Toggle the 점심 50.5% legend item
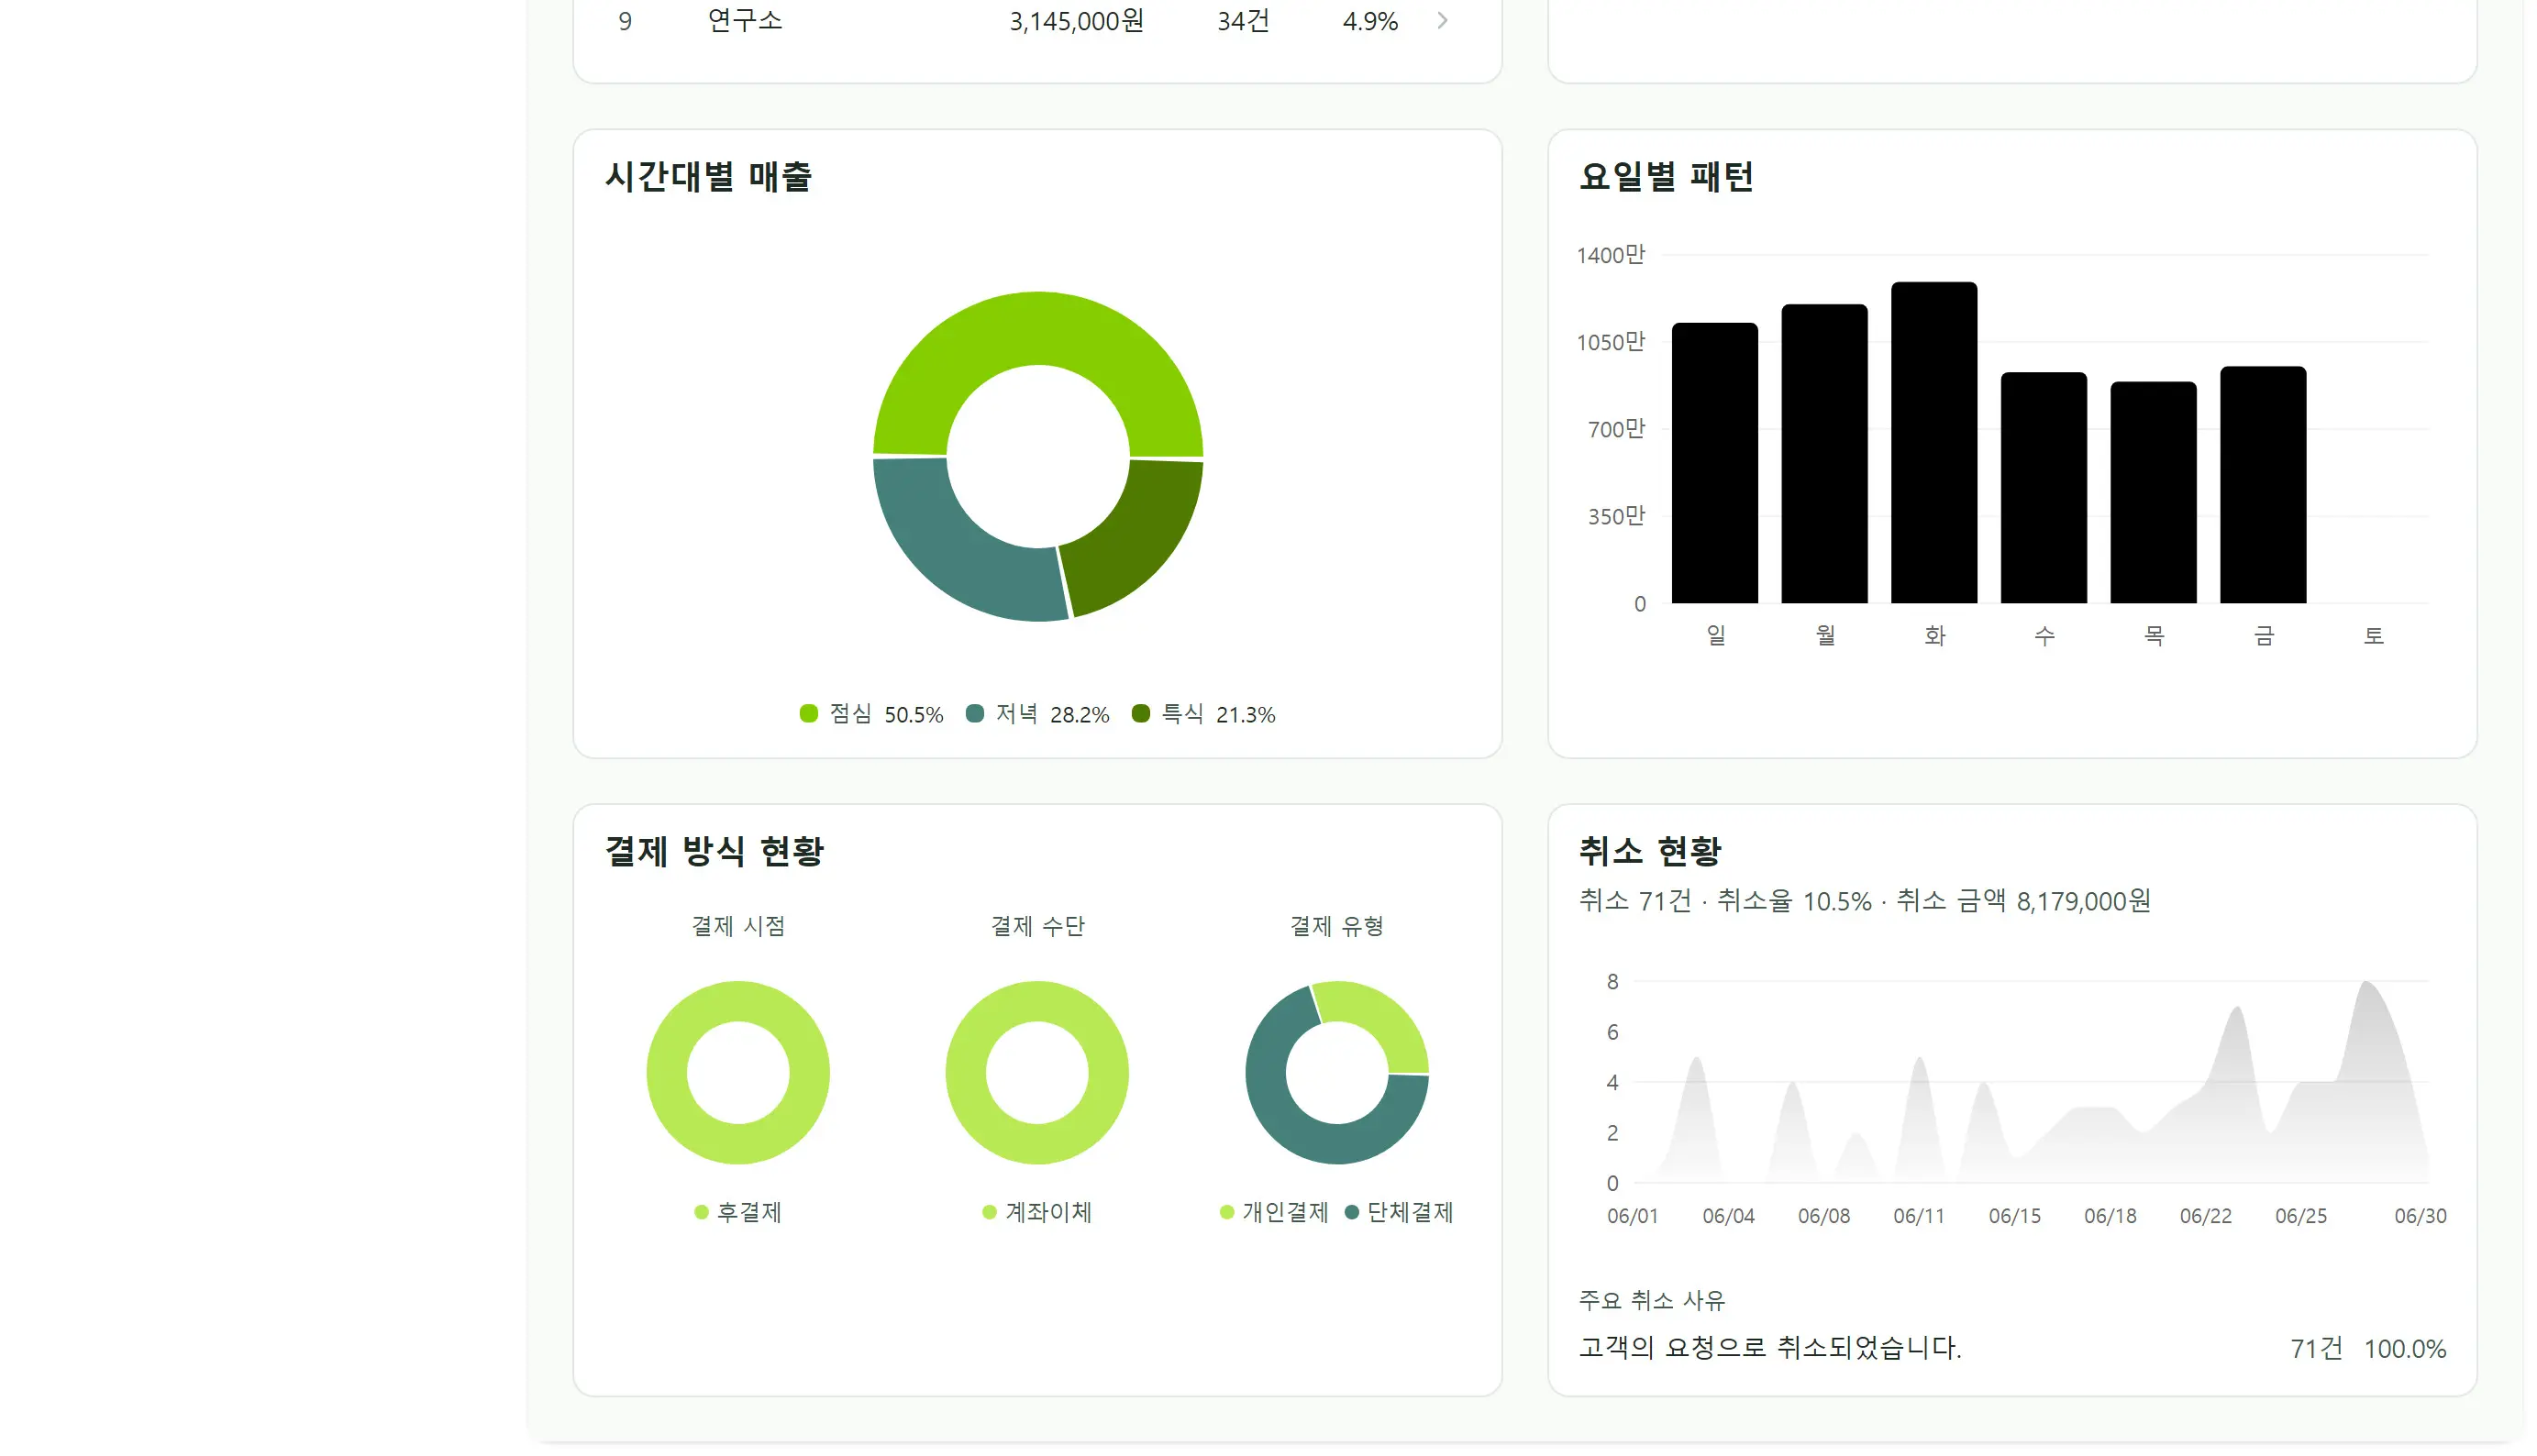 (x=871, y=714)
